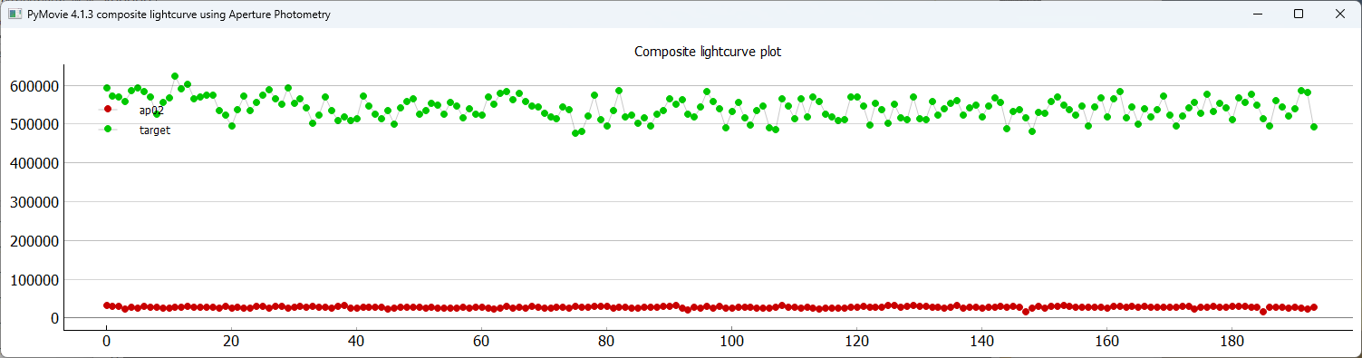Click the 140 x-axis tick label
1362x358 pixels.
point(981,343)
